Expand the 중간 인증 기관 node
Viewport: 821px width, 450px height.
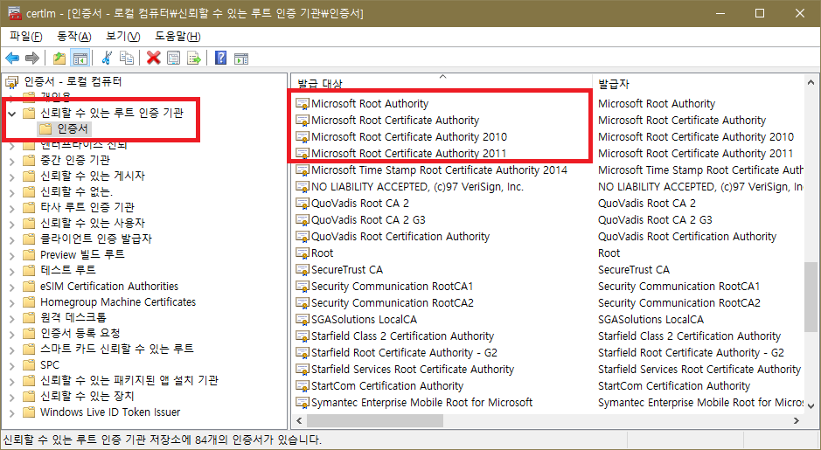coord(11,161)
